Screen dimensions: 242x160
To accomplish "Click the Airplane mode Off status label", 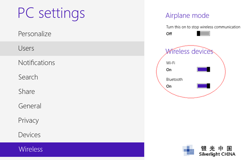I will coord(169,34).
